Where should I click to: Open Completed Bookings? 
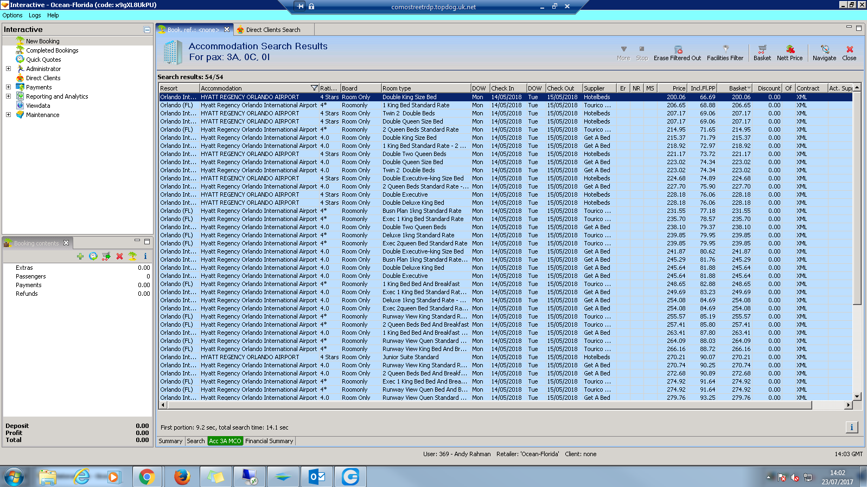pyautogui.click(x=52, y=50)
